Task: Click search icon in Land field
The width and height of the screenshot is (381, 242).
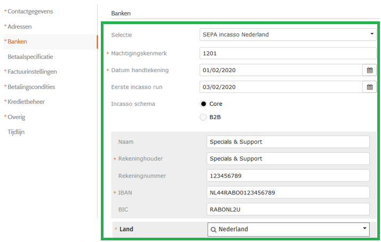Action: click(213, 229)
